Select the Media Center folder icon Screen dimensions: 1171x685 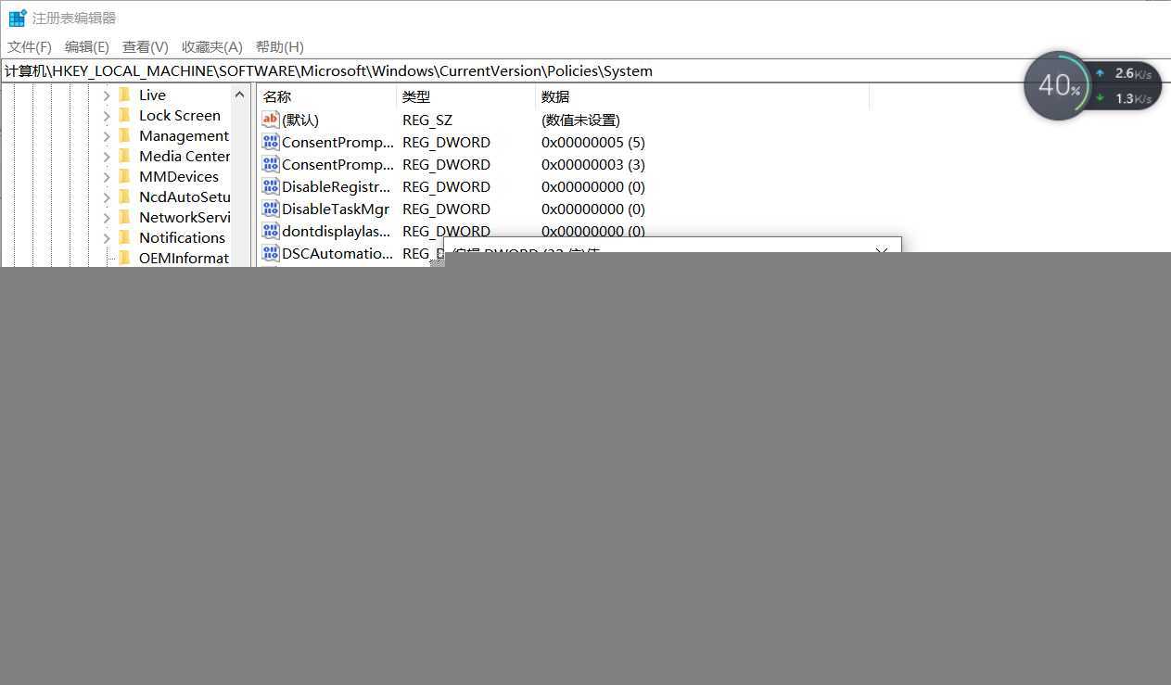pos(124,156)
